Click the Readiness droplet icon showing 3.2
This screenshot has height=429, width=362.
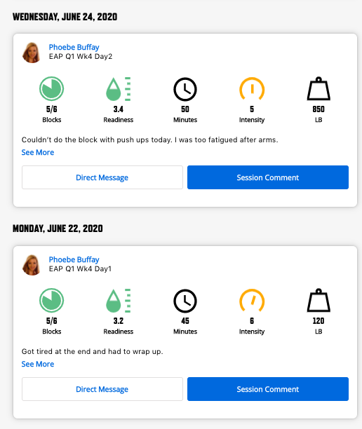coord(119,301)
